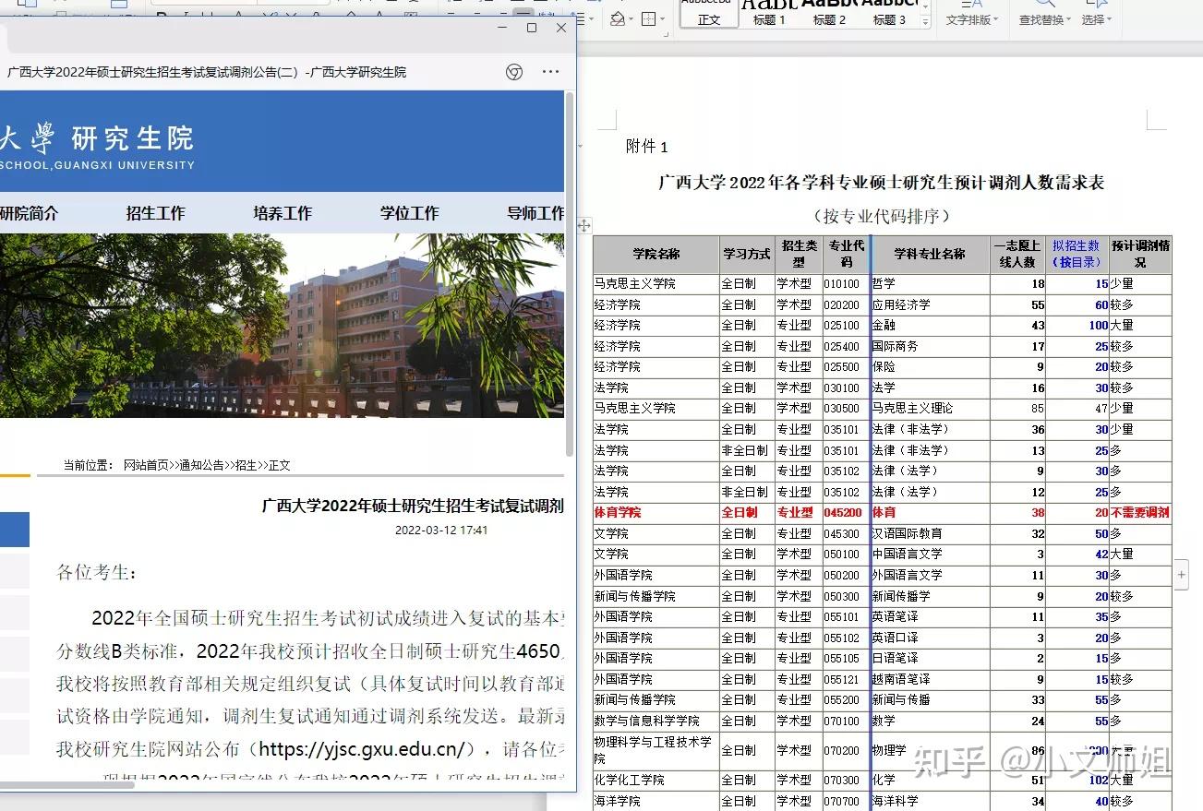Click the 国际商务 cell
The image size is (1203, 811).
pos(930,346)
